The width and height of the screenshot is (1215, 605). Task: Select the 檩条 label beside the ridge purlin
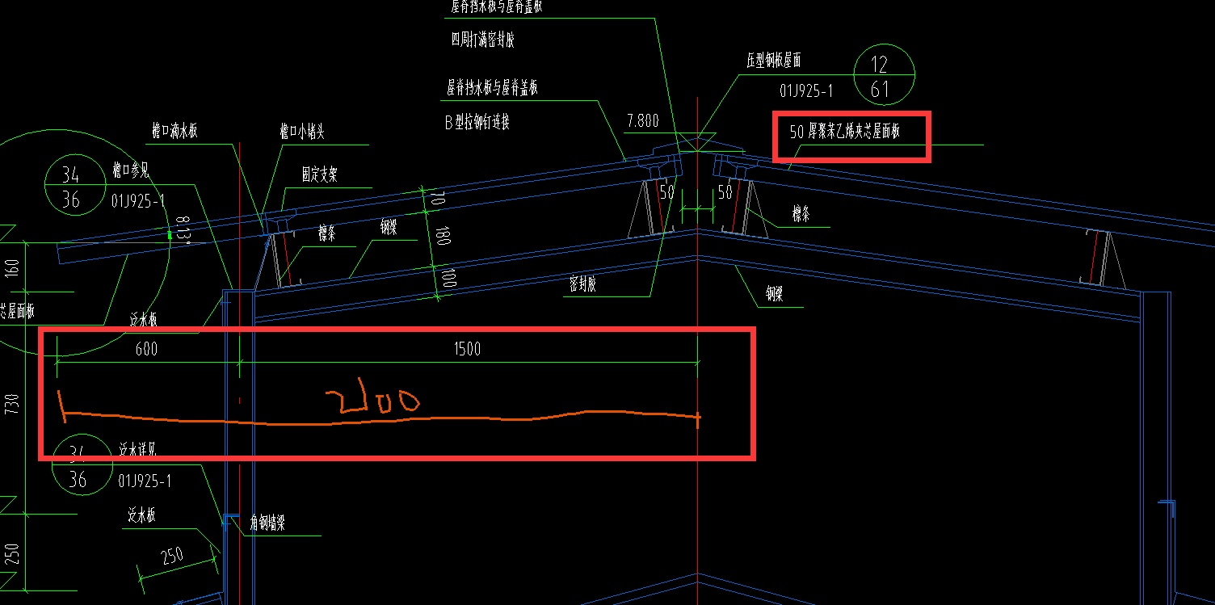(x=801, y=215)
